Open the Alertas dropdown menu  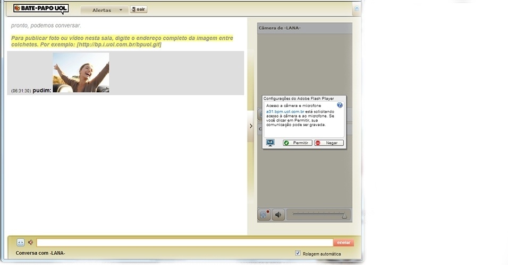pos(104,10)
